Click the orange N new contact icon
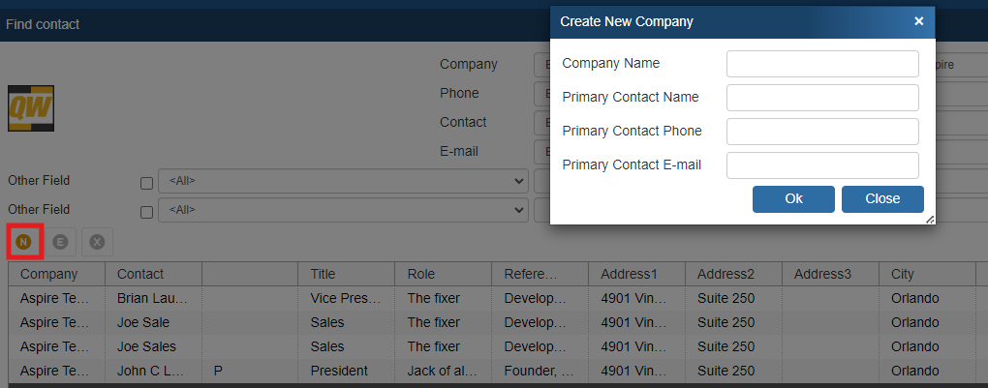The image size is (988, 388). [x=24, y=241]
